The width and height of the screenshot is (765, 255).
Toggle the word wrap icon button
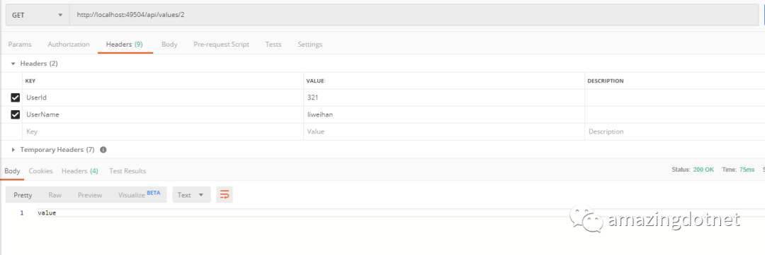click(225, 195)
